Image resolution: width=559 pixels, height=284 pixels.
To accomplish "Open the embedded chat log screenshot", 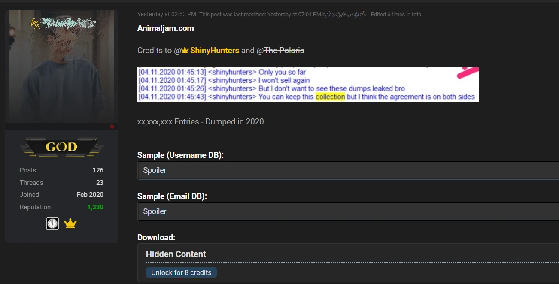I will coord(308,85).
